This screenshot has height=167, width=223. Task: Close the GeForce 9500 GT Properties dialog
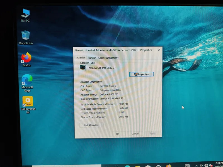[159, 50]
